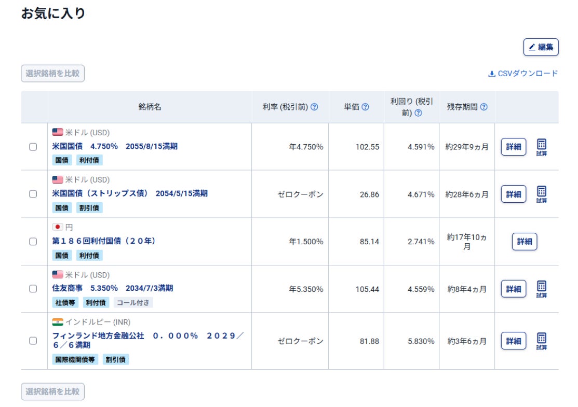578x407 pixels.
Task: Click 詳細 button for 米国国債 4.750%
Action: 513,147
